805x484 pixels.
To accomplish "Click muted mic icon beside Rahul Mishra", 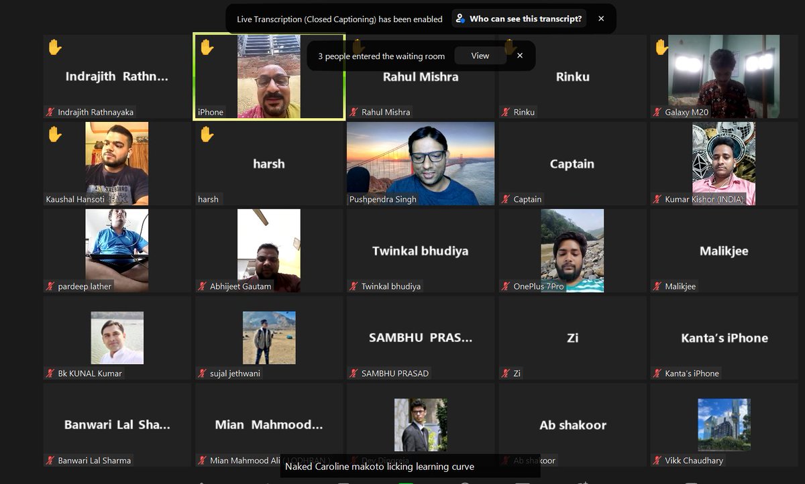I will click(354, 112).
